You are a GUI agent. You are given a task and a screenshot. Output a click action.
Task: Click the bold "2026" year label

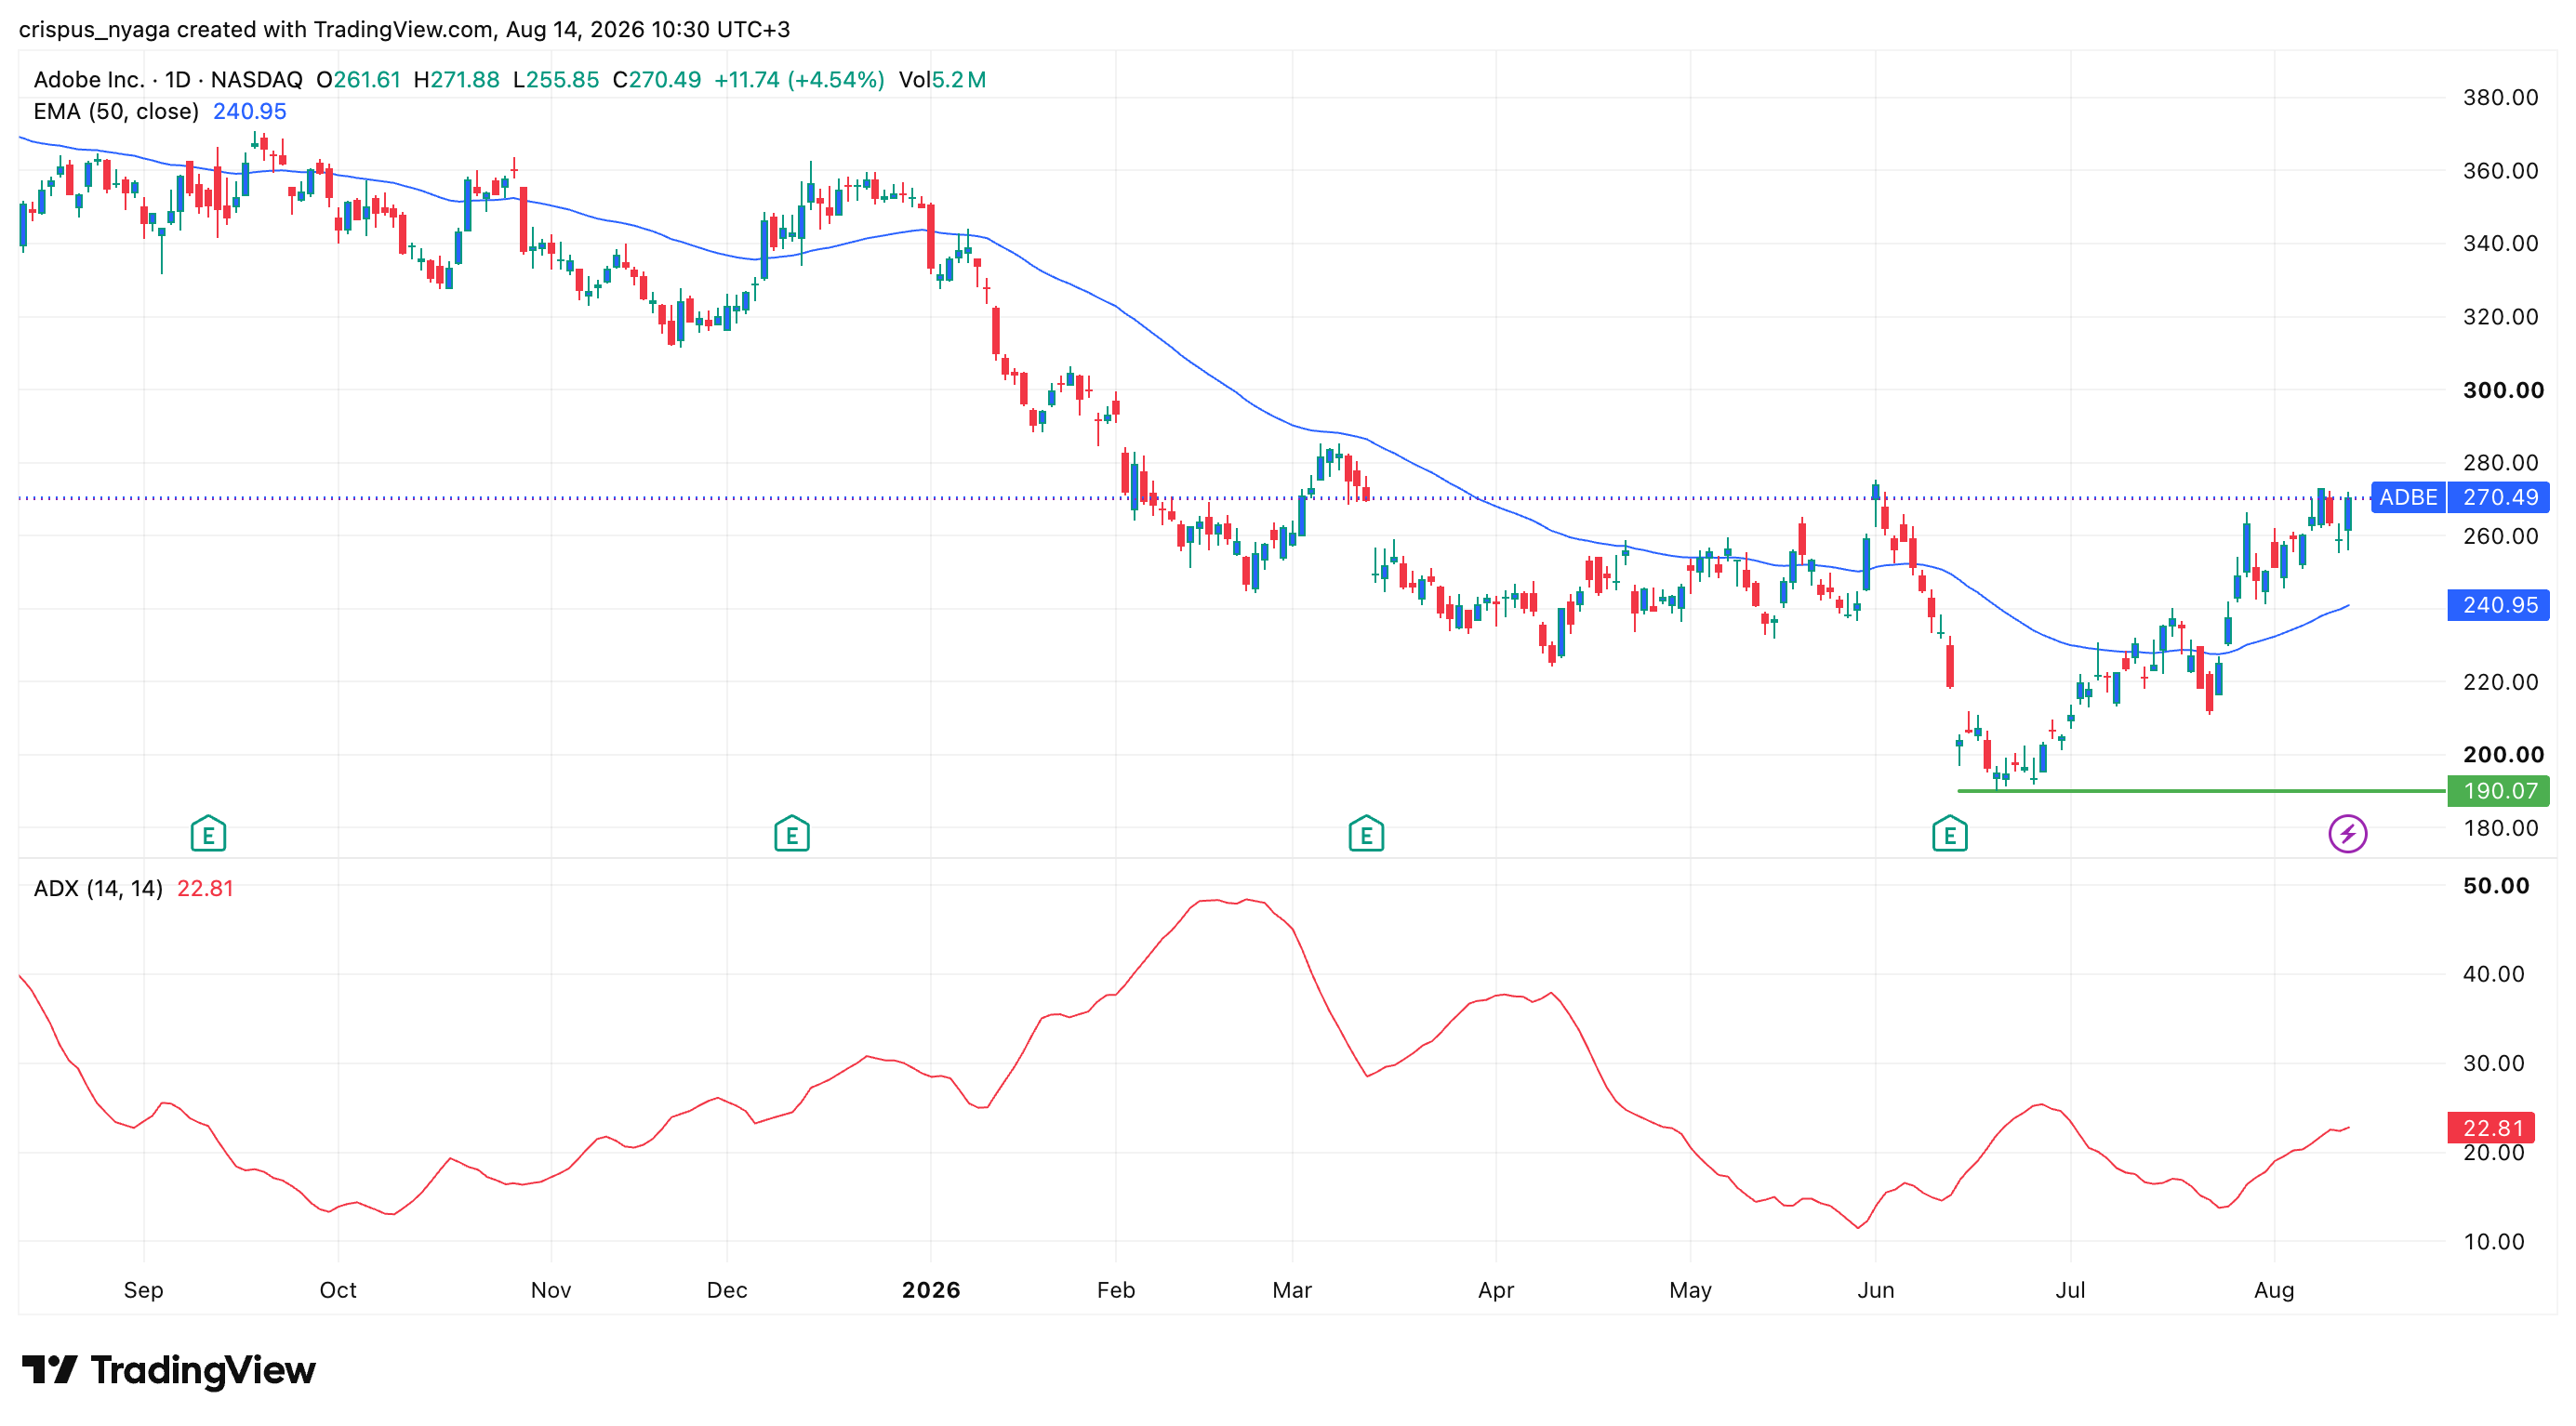click(x=931, y=1290)
